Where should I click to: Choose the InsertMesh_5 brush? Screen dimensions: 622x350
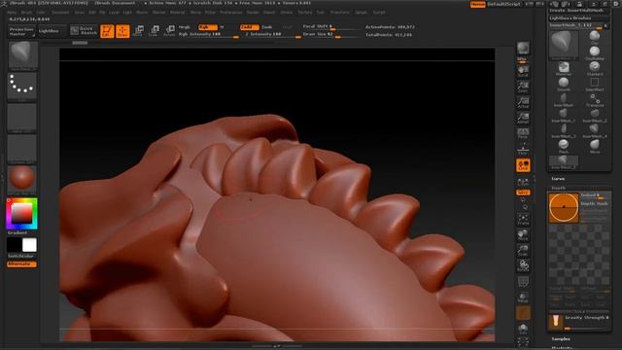point(564,161)
